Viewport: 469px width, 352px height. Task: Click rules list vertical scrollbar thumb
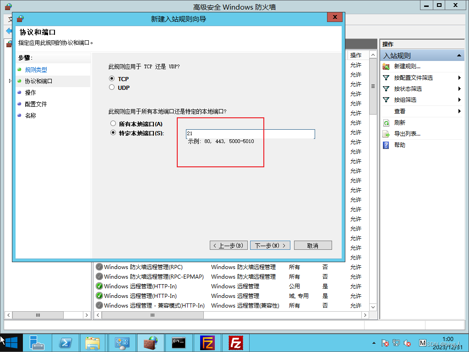pos(373,86)
